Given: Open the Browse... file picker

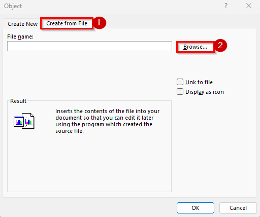Looking at the screenshot, I should [x=195, y=47].
